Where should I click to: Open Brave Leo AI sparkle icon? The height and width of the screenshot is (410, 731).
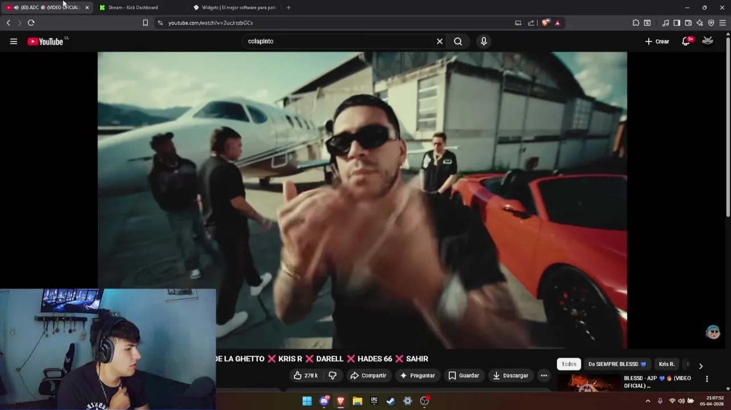(700, 23)
